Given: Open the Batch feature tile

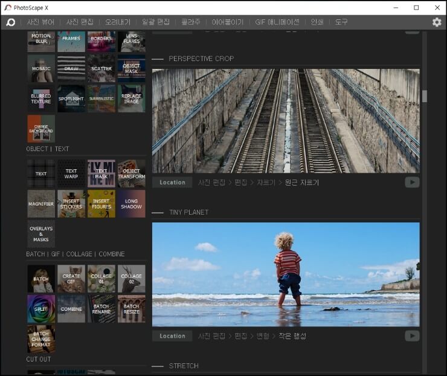Looking at the screenshot, I should [41, 279].
